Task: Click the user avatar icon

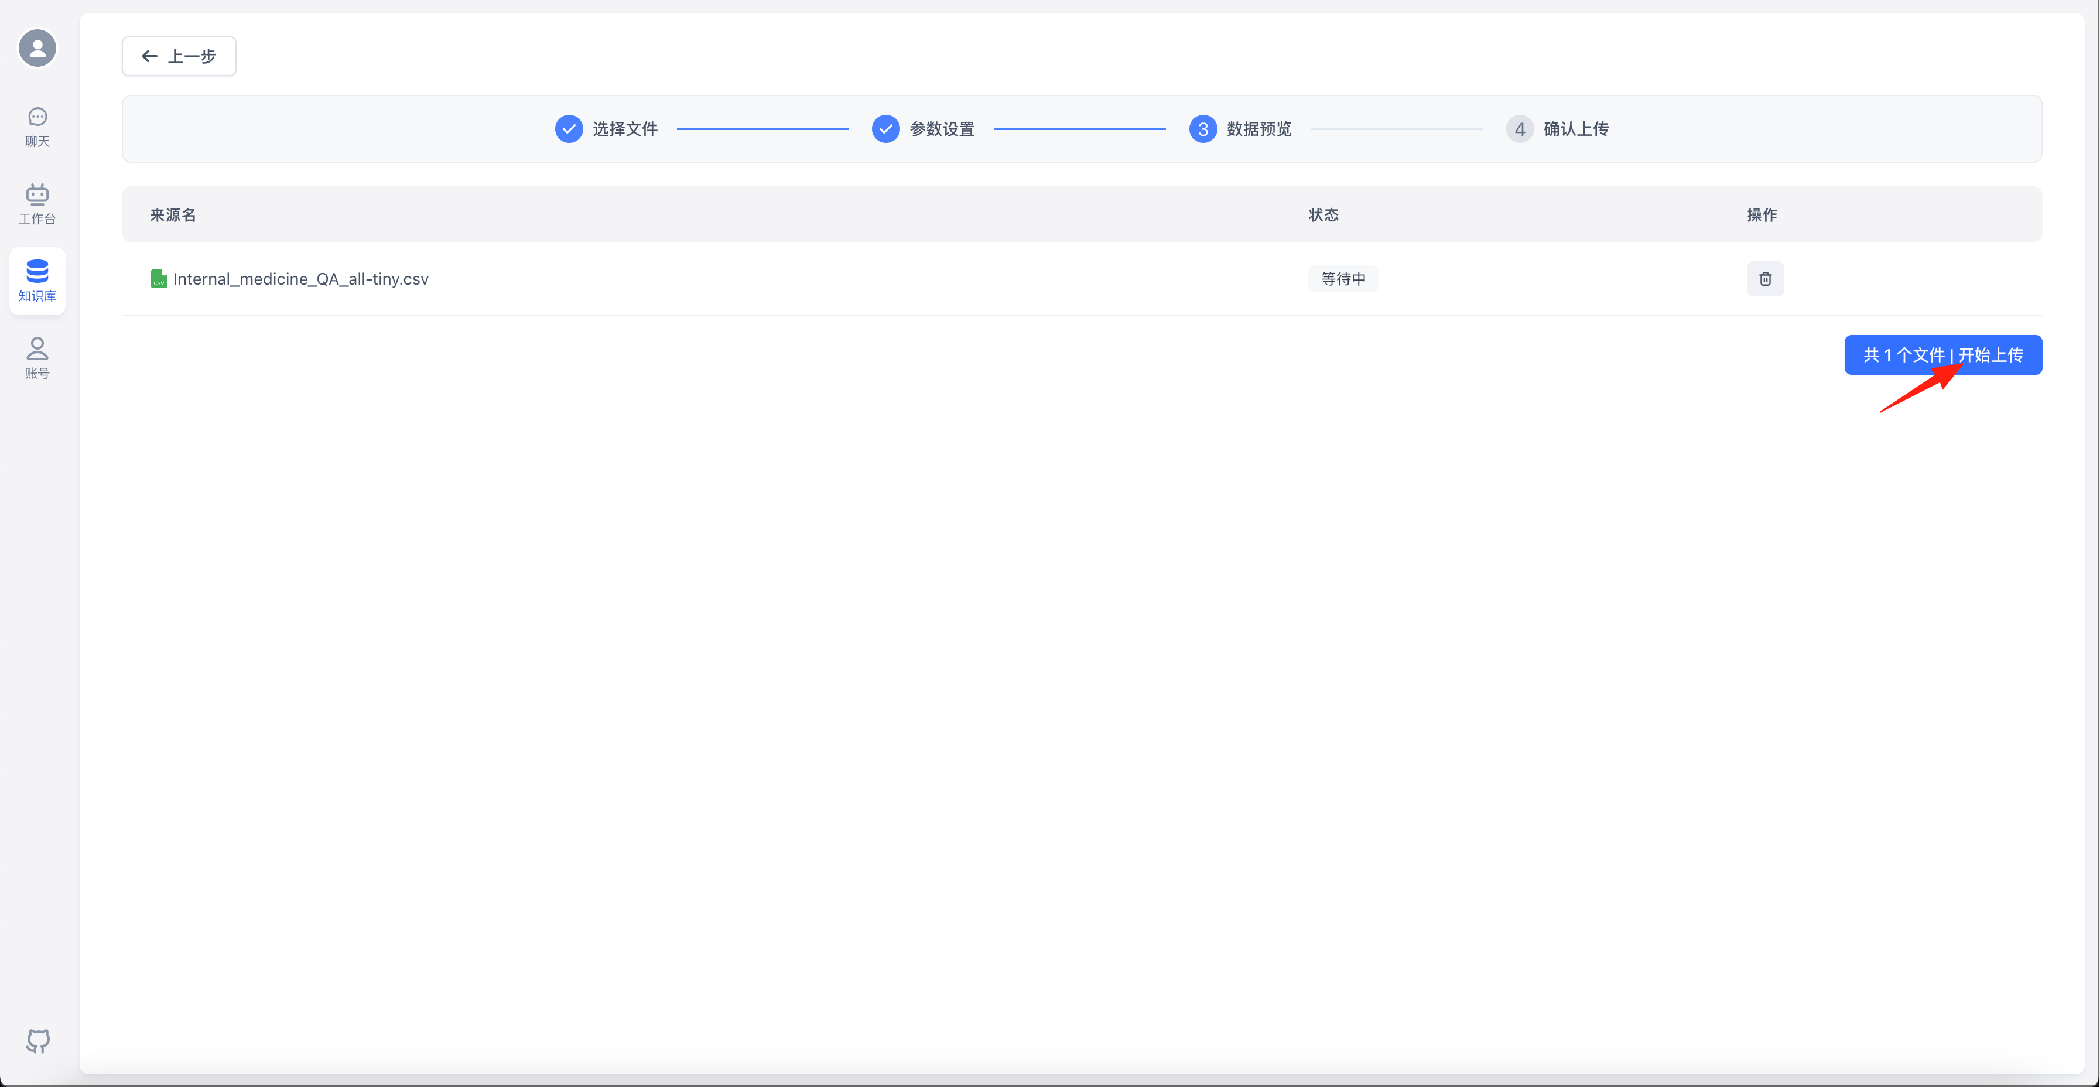Action: click(x=37, y=48)
